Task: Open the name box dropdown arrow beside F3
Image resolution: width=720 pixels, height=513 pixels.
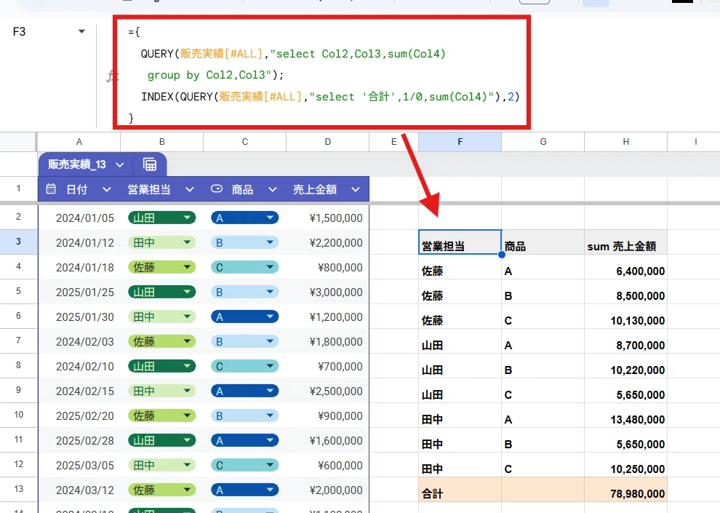Action: [81, 32]
